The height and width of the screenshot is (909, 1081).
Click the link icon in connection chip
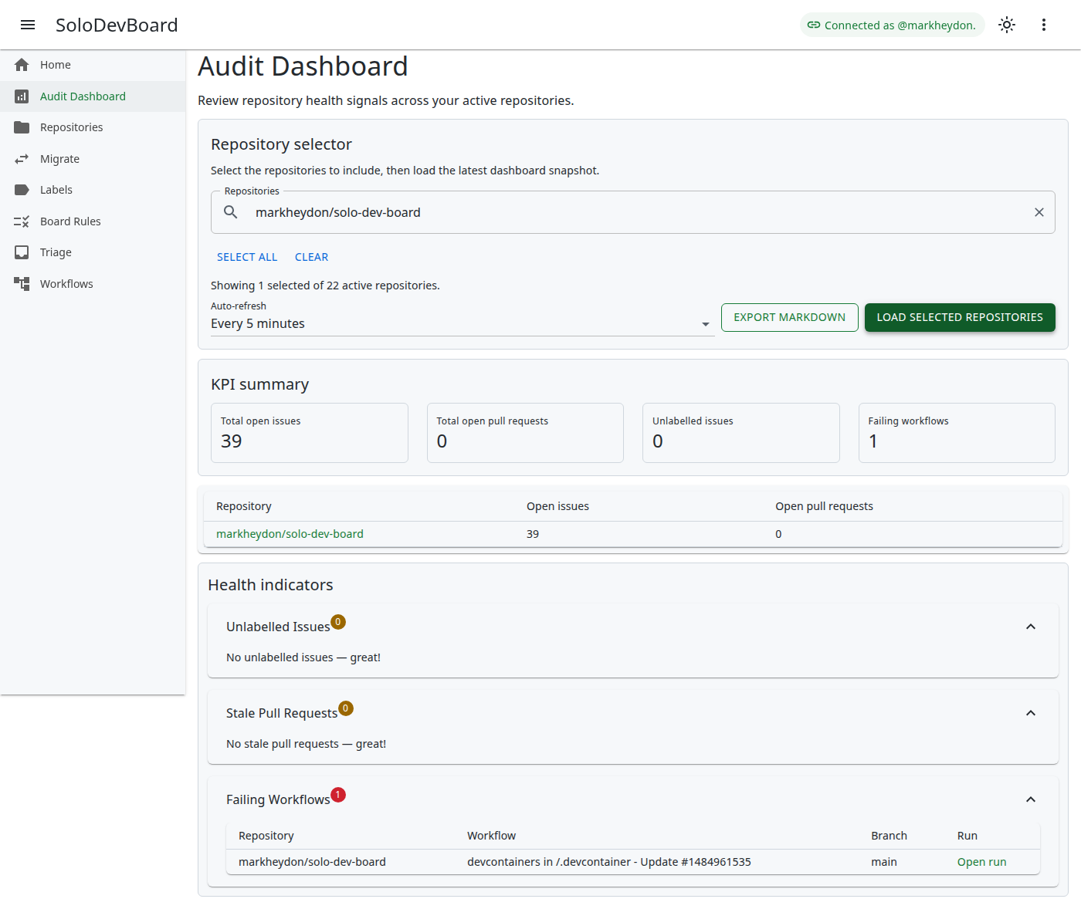814,25
